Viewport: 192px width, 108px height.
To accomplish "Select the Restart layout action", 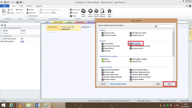I will [x=108, y=48].
